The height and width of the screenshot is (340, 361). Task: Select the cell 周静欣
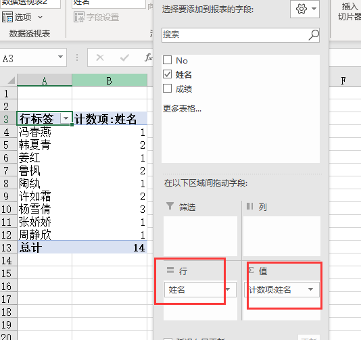point(45,235)
